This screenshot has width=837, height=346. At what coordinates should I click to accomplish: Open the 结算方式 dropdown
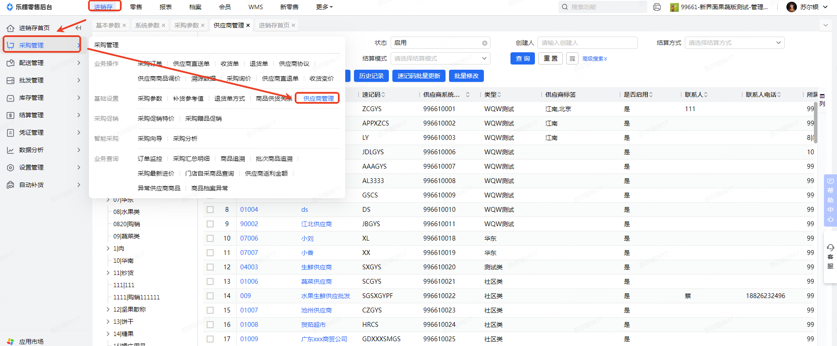pos(734,43)
